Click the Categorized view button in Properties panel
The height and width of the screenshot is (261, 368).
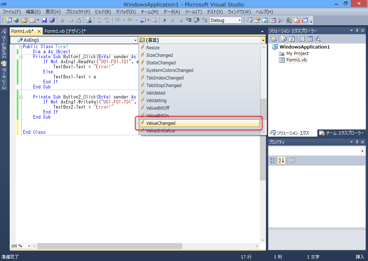[273, 161]
